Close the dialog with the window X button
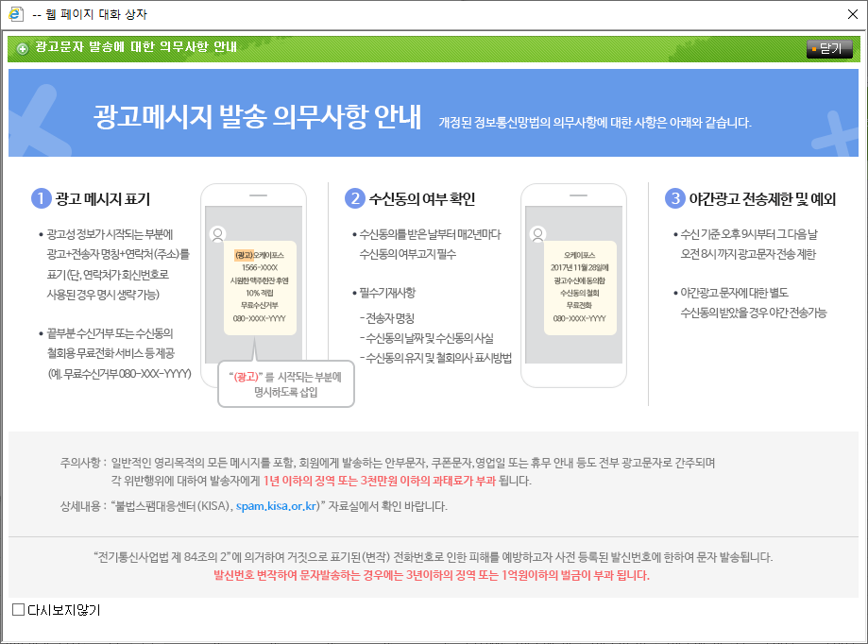 (852, 14)
